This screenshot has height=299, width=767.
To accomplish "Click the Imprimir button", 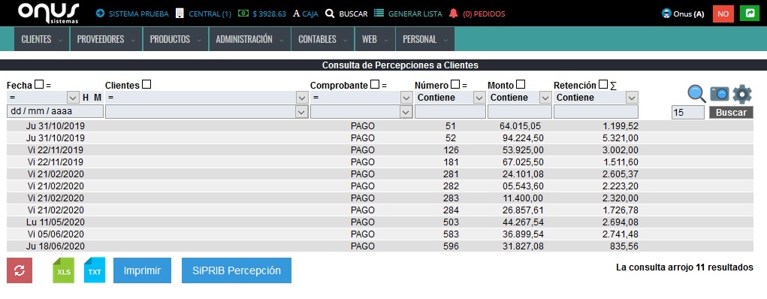I will pyautogui.click(x=142, y=270).
